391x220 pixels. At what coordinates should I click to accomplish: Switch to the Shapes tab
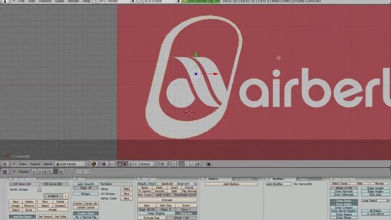pos(309,179)
